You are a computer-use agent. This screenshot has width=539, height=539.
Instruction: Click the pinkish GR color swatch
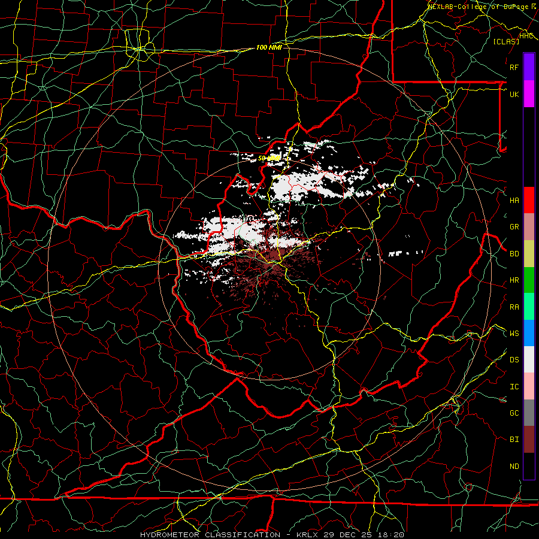tap(529, 227)
